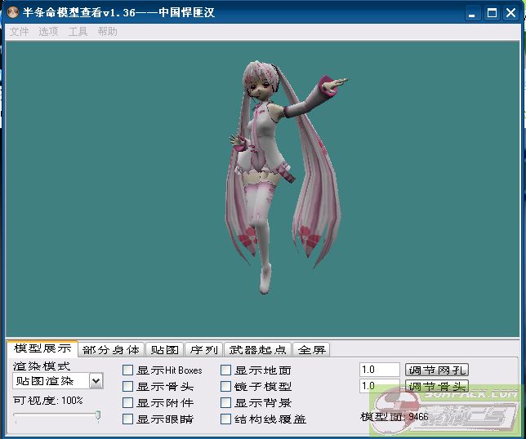Open the 工具 menu
Screen dimensions: 526x439
click(78, 32)
